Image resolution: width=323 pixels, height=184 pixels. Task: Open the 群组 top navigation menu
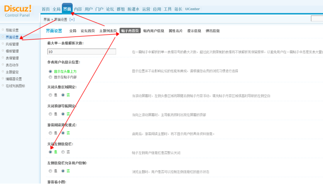tap(121, 9)
